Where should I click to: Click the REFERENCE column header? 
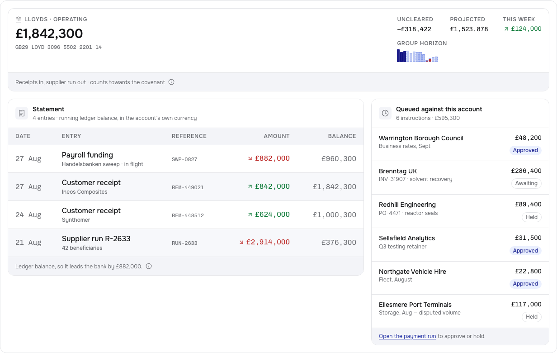pos(189,136)
